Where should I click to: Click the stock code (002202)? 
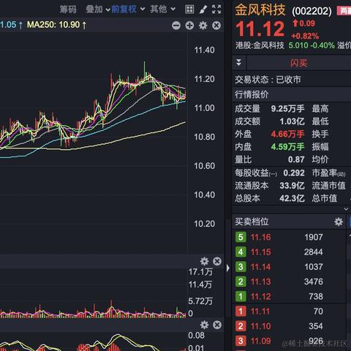coord(312,11)
